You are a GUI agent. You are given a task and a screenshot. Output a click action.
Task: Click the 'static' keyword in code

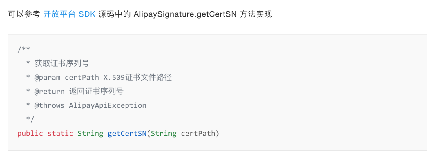(60, 133)
